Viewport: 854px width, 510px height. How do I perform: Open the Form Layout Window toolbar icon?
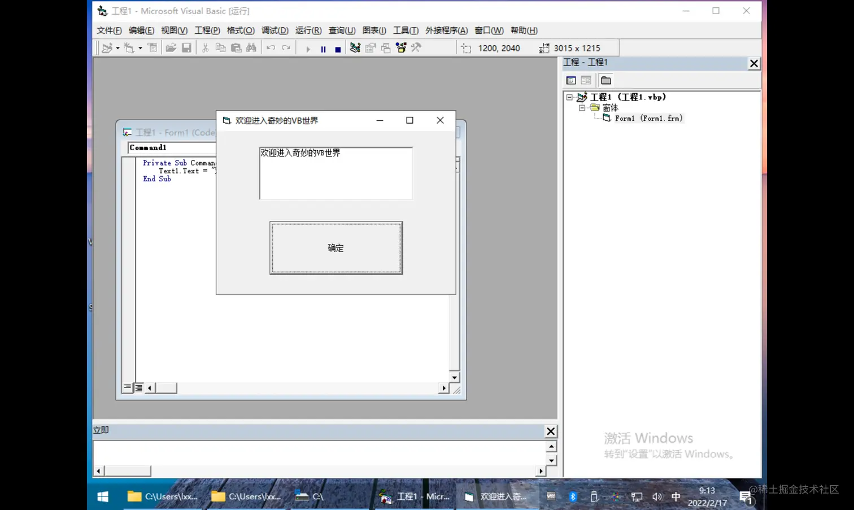point(386,48)
